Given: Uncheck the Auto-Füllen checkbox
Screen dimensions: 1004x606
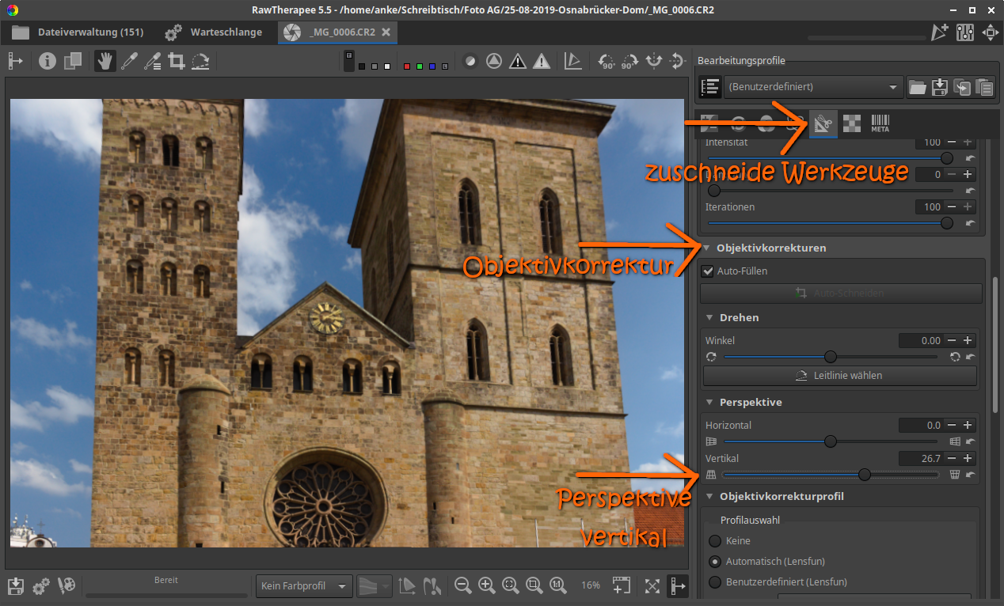Looking at the screenshot, I should 708,271.
